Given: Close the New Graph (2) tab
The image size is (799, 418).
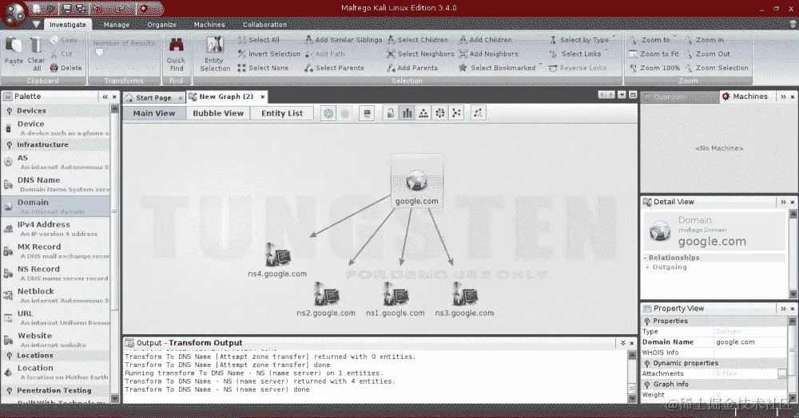Looking at the screenshot, I should [x=262, y=97].
